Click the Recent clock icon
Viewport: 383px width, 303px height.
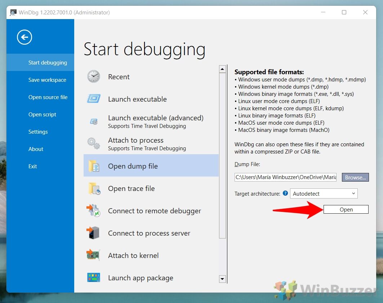coord(94,76)
